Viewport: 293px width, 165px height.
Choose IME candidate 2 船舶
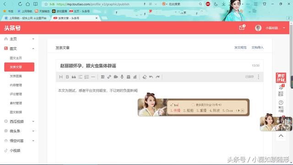point(188,110)
